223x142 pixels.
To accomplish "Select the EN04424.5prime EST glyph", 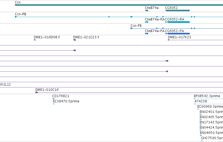I will (x=201, y=130).
